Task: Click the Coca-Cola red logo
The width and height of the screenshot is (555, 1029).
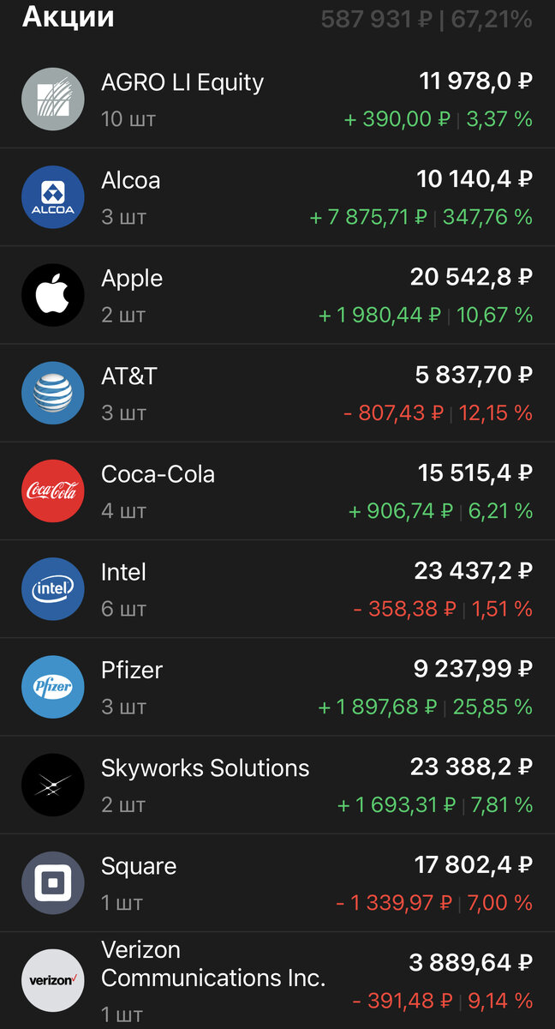Action: point(51,490)
